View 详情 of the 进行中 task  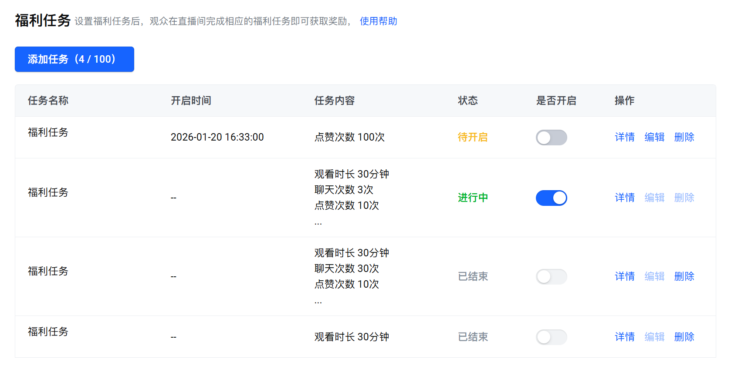click(624, 198)
